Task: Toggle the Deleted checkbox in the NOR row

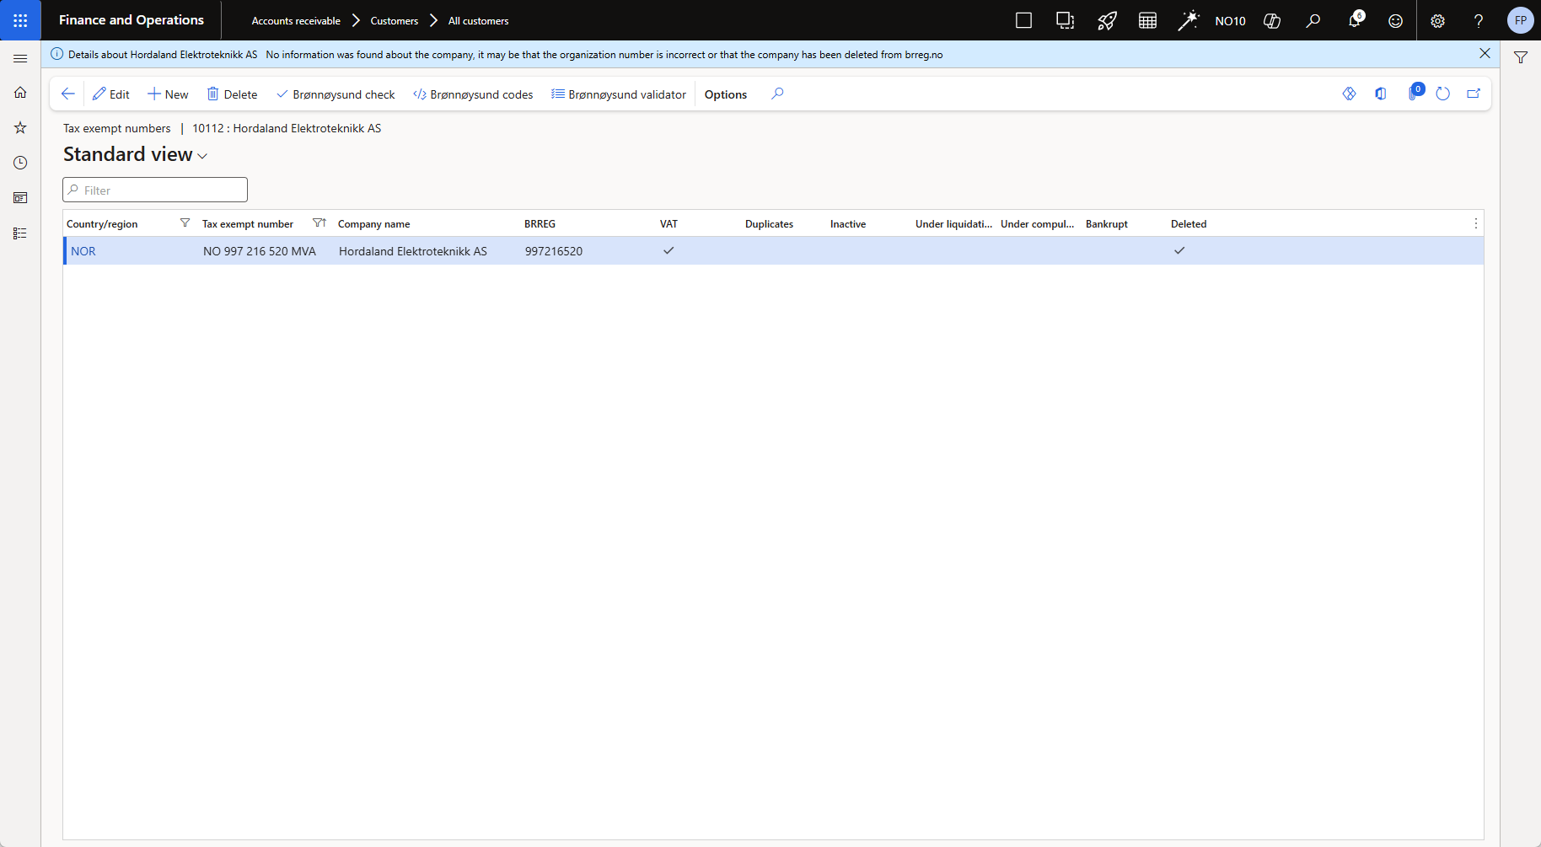Action: (x=1179, y=250)
